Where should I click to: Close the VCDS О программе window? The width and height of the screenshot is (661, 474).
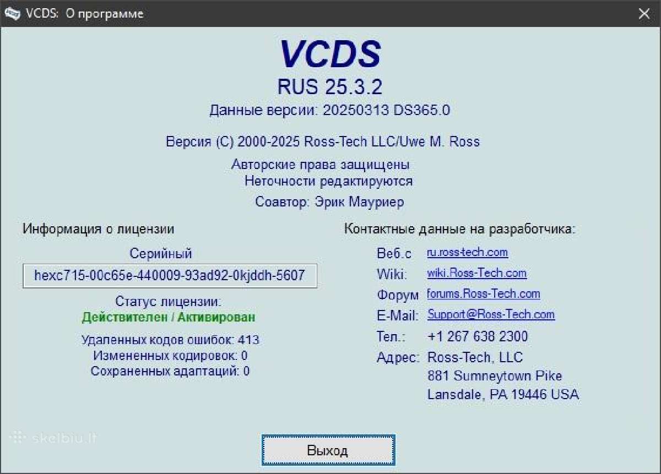tap(643, 14)
